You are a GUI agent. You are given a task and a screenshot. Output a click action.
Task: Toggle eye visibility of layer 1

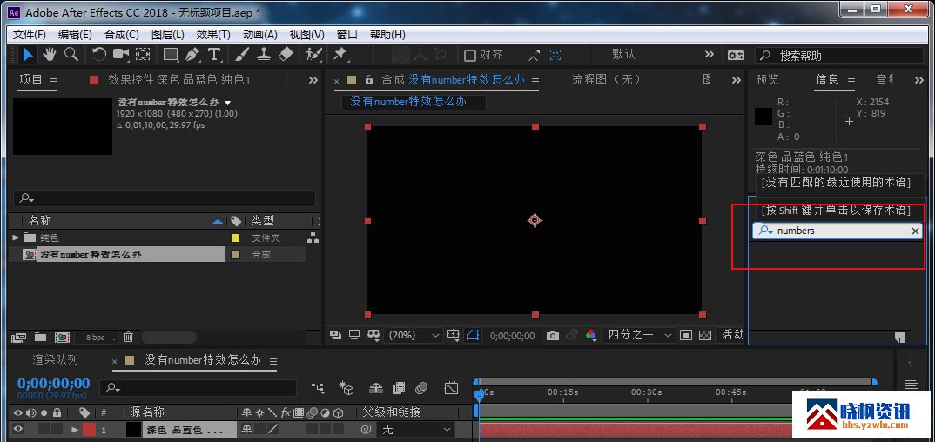pyautogui.click(x=18, y=429)
